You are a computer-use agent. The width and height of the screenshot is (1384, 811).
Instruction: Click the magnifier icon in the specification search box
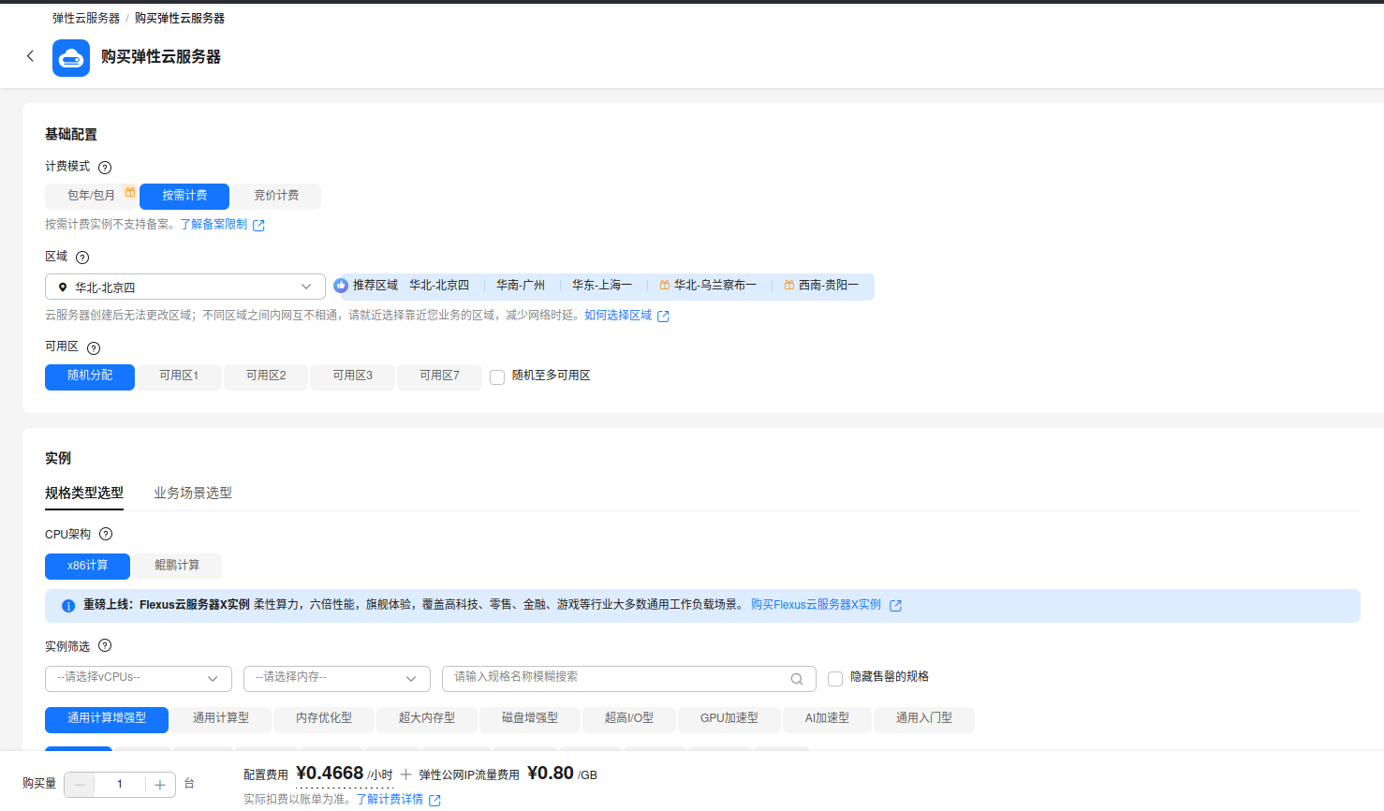(x=797, y=678)
